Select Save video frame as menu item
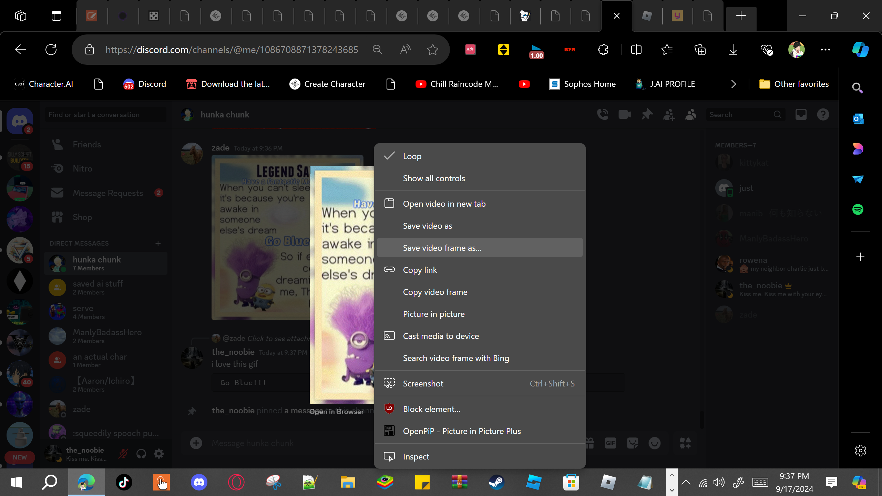 point(442,248)
